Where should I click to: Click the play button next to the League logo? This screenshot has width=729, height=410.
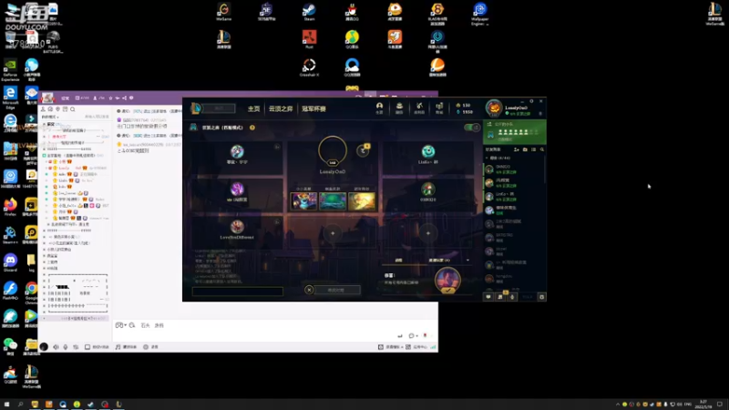(219, 108)
